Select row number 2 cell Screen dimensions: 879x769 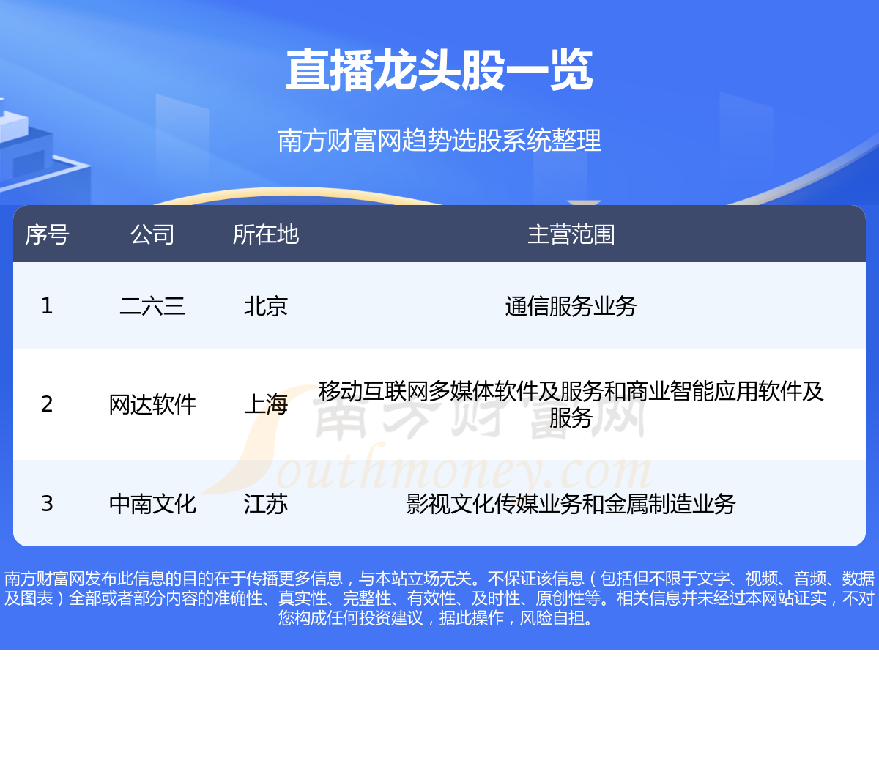pyautogui.click(x=47, y=404)
